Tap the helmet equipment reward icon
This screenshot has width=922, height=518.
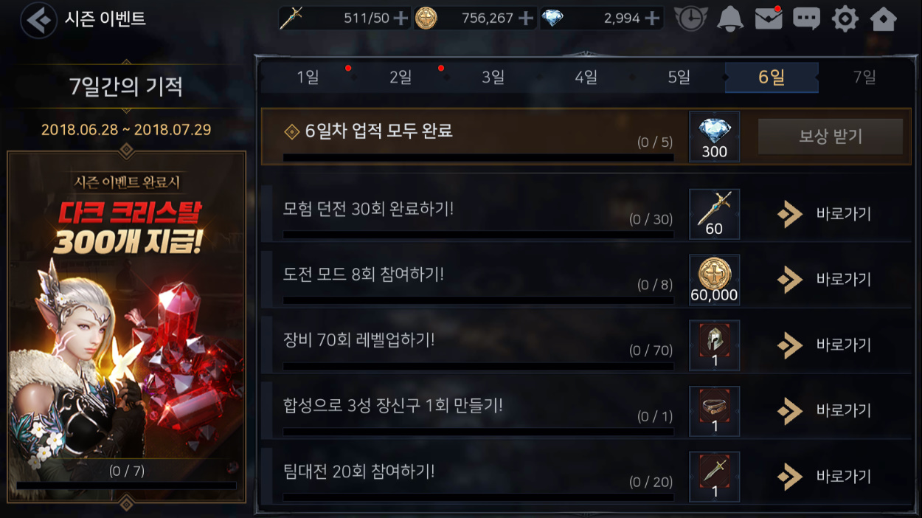click(x=714, y=345)
